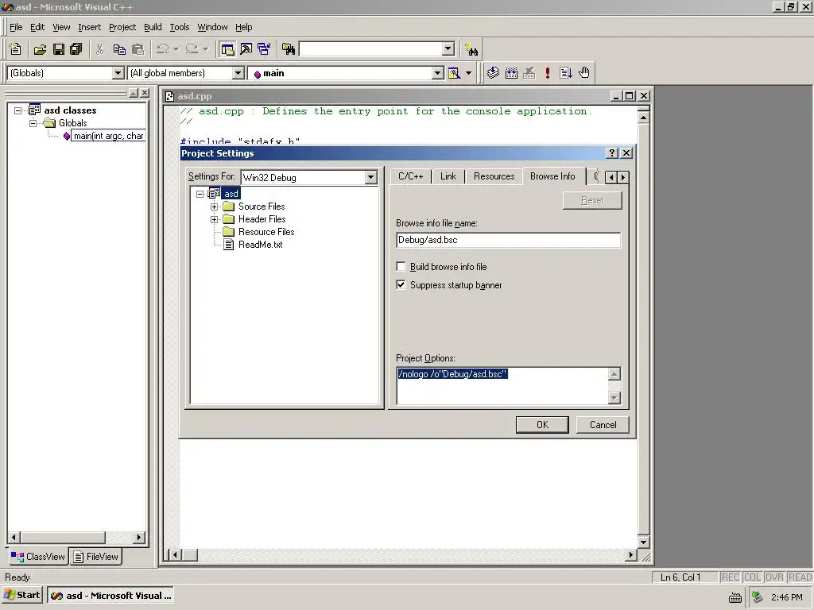This screenshot has width=814, height=610.
Task: Click Cancel in Project Settings
Action: [x=603, y=425]
